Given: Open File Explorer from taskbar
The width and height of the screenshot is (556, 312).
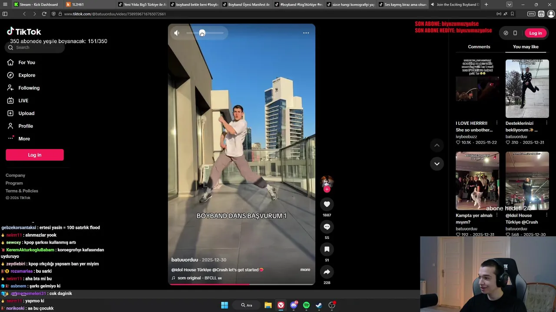Looking at the screenshot, I should pyautogui.click(x=268, y=305).
